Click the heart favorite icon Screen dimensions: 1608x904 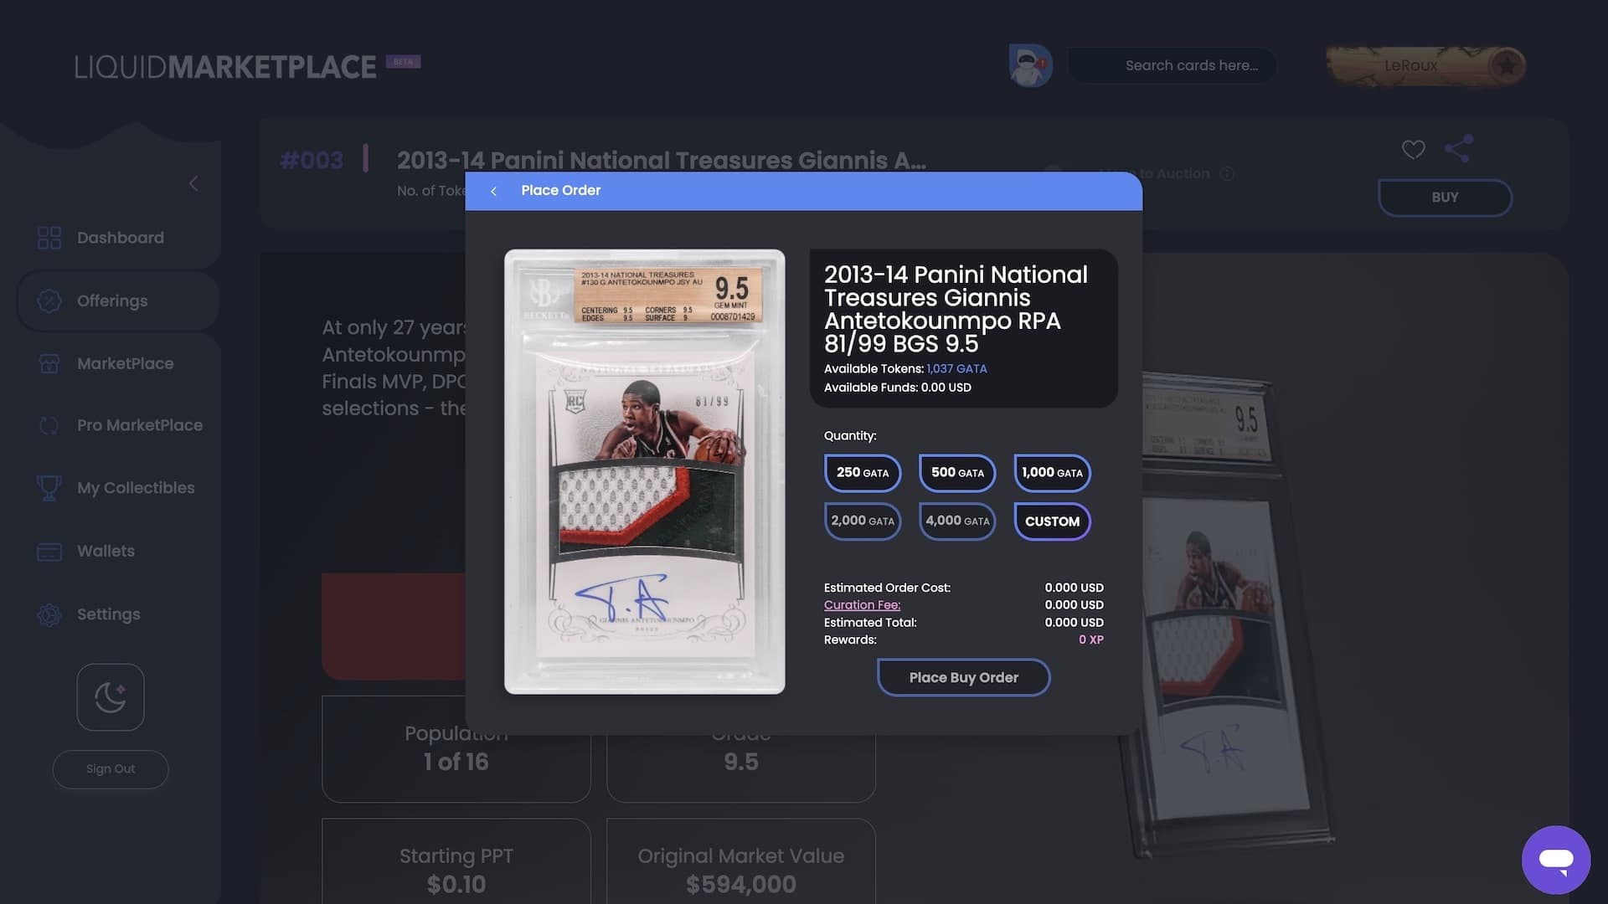point(1414,150)
